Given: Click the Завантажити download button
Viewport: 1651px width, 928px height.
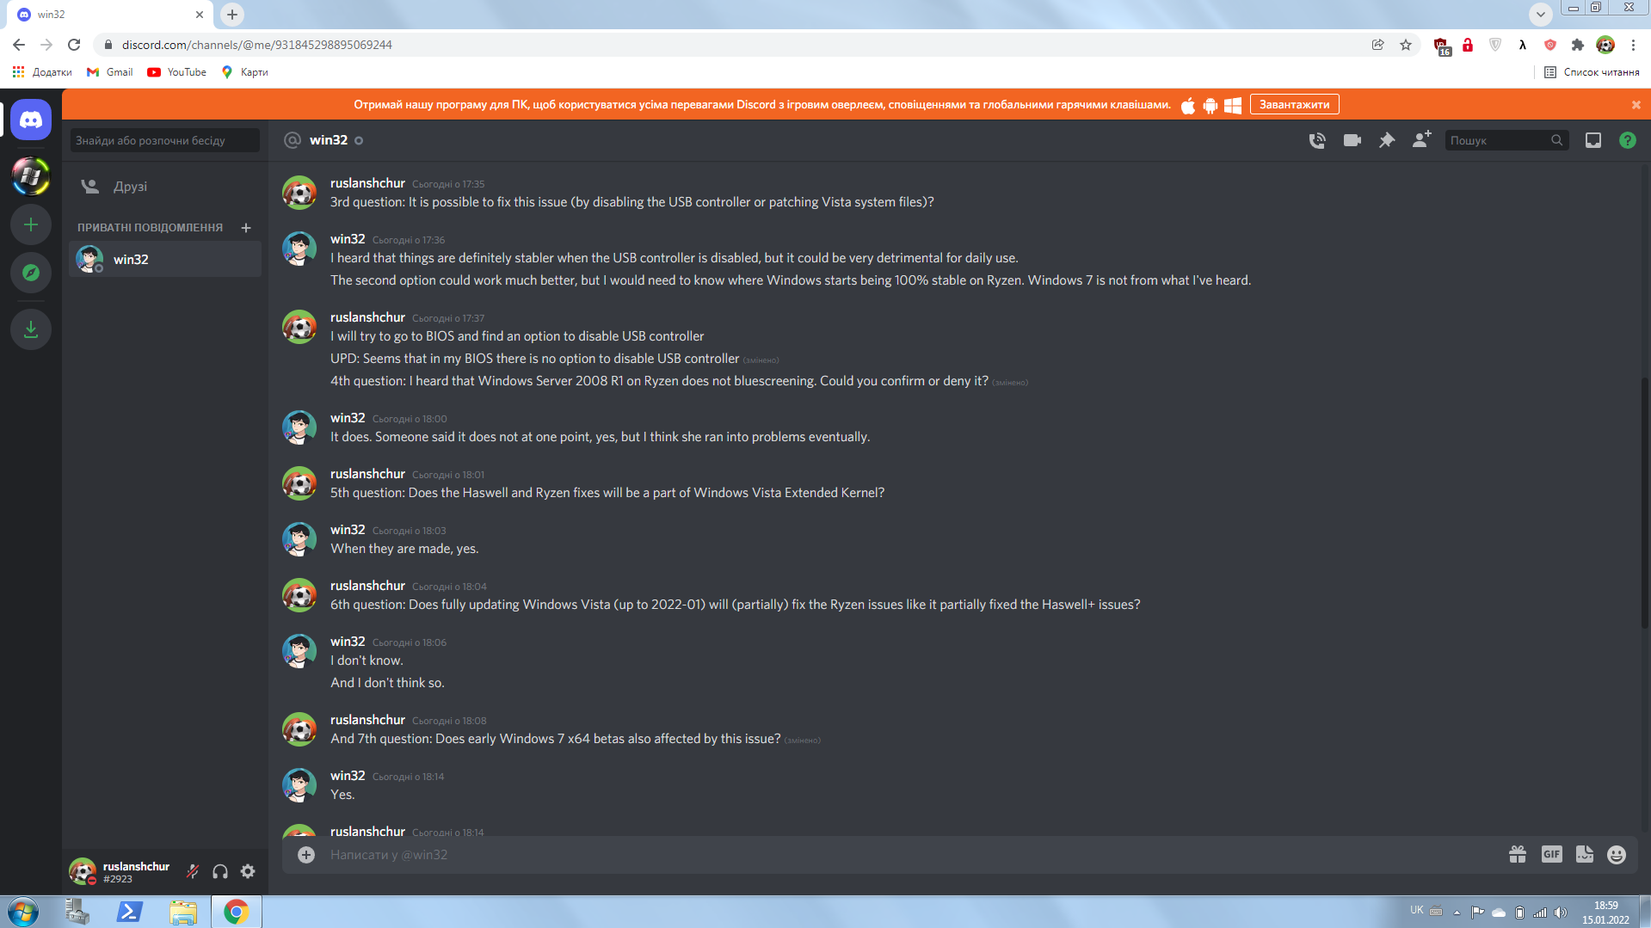Looking at the screenshot, I should click(1294, 104).
